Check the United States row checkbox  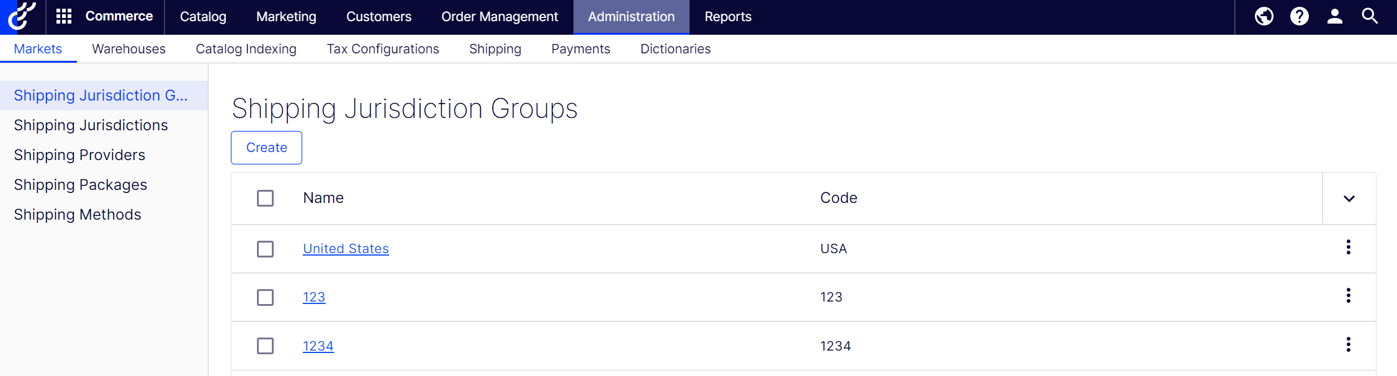[x=265, y=249]
